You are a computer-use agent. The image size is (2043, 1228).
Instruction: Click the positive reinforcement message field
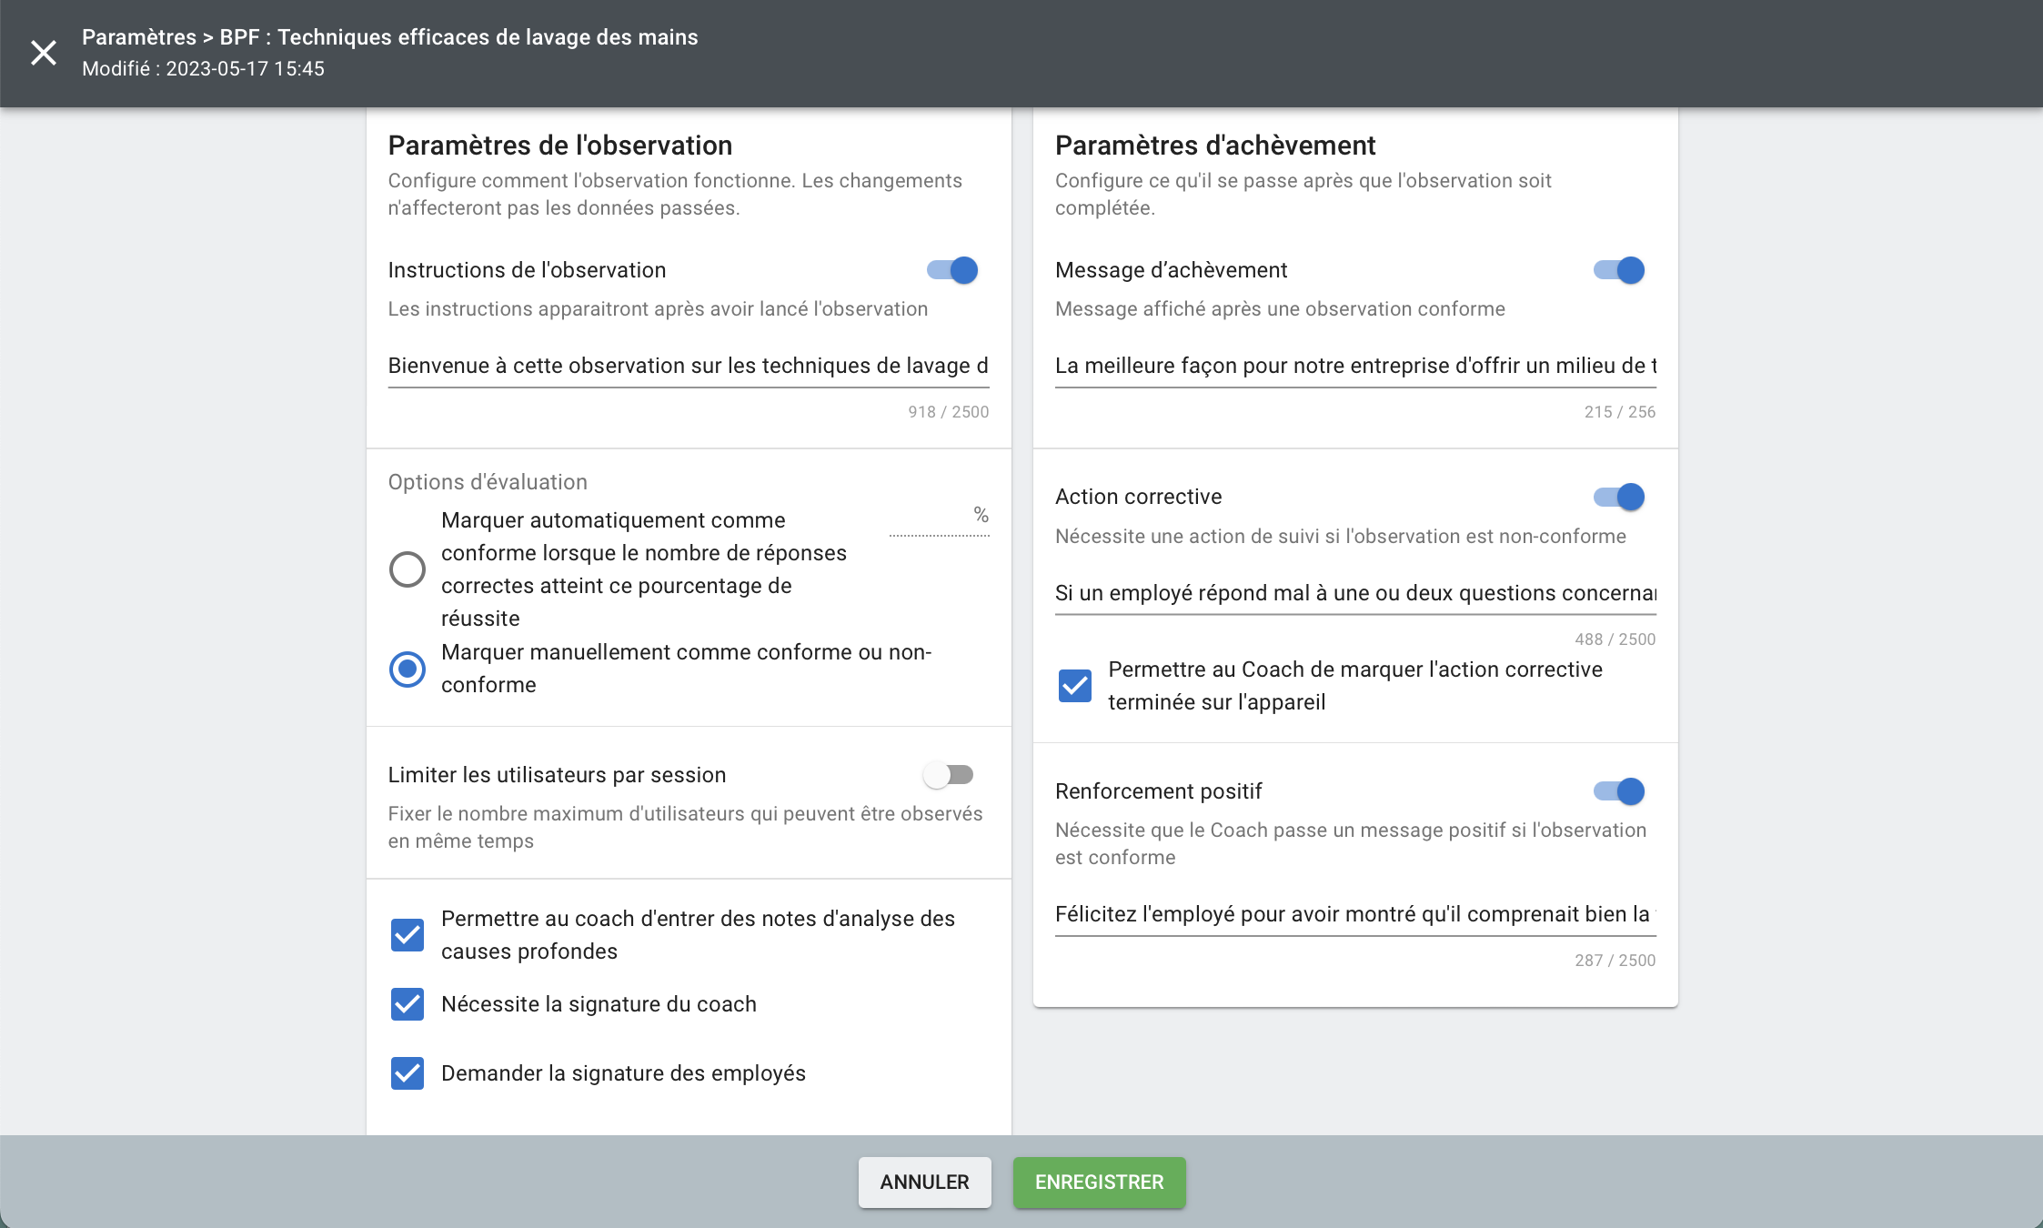point(1354,914)
